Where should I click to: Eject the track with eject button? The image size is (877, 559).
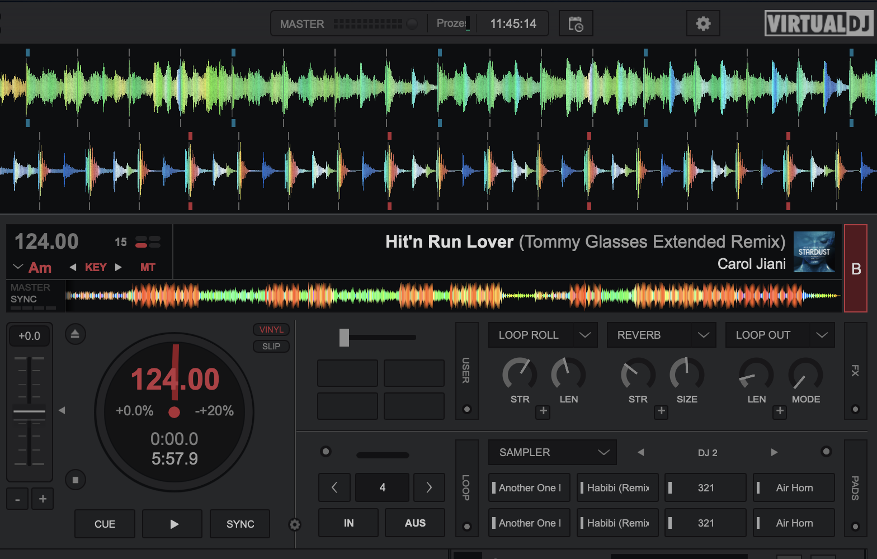pyautogui.click(x=75, y=334)
